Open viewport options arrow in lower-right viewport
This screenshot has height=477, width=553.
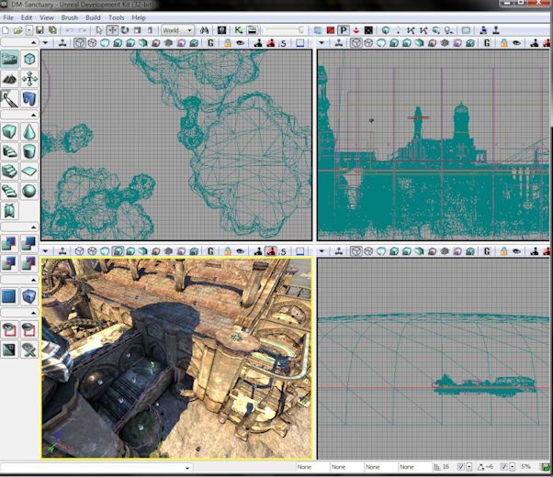pyautogui.click(x=322, y=251)
